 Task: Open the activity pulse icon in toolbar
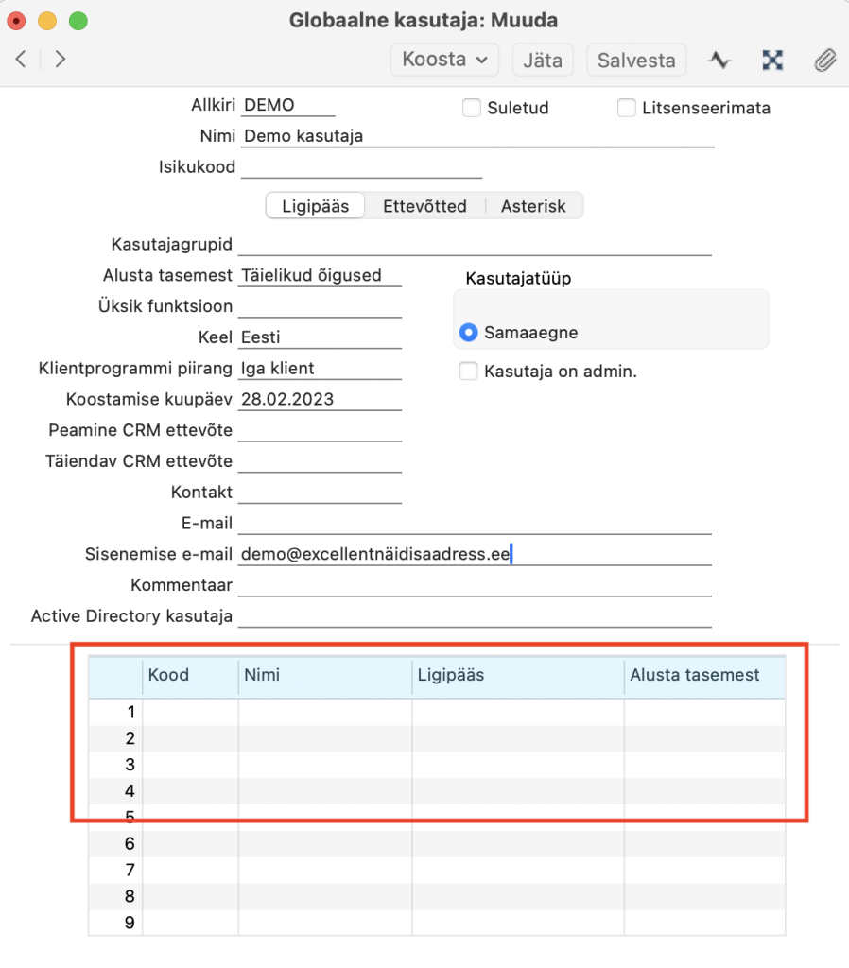click(720, 60)
